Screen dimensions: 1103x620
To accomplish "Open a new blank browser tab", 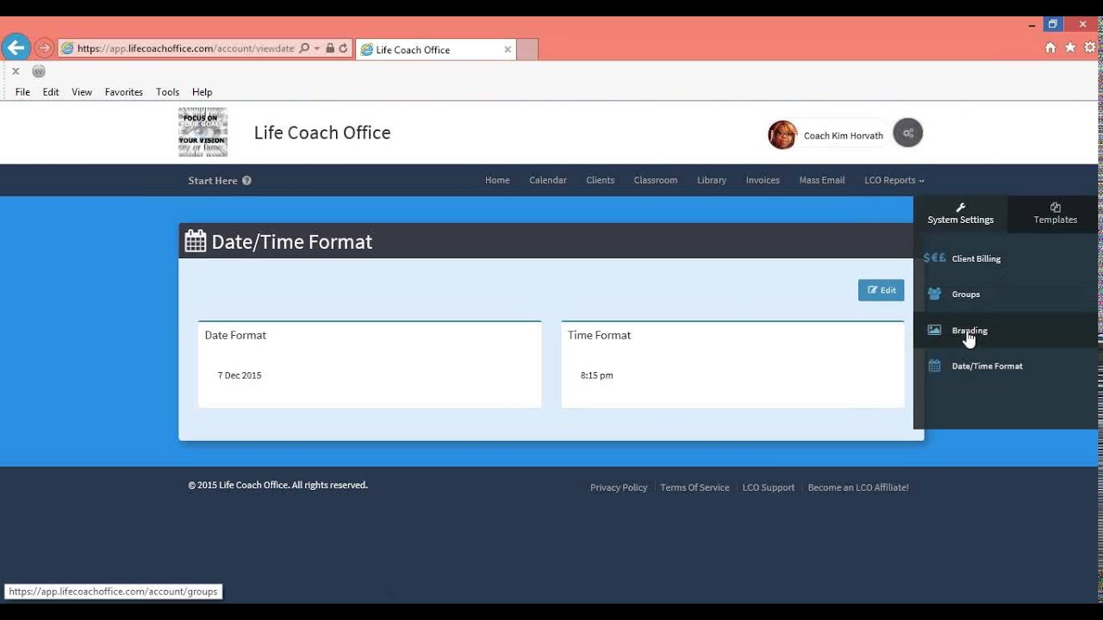I will pyautogui.click(x=527, y=50).
